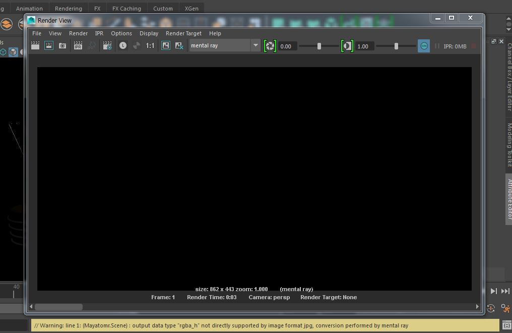Click the go to end playback button
This screenshot has width=512, height=333.
(x=505, y=291)
